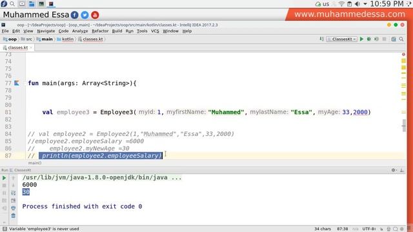Open Facebook icon next to Muhammed Essa
This screenshot has width=413, height=232.
coord(75,15)
